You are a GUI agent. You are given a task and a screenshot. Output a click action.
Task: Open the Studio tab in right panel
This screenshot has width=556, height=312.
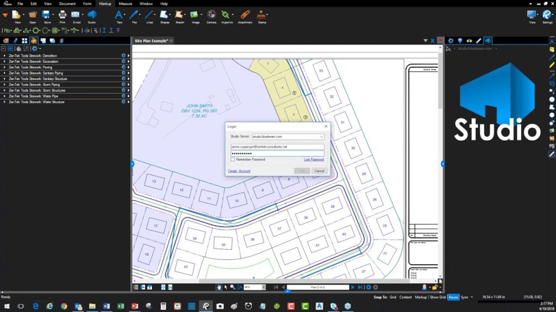click(x=488, y=41)
